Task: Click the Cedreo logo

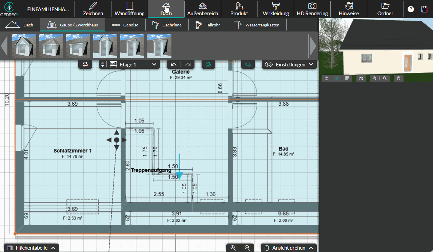Action: coord(9,9)
